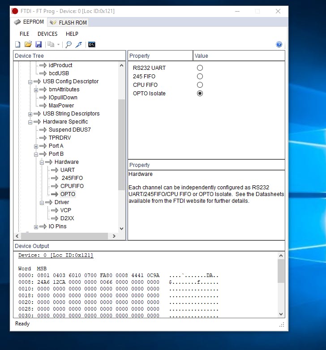
Task: Click the Device Tree horizontal scrollbar
Action: click(x=64, y=236)
